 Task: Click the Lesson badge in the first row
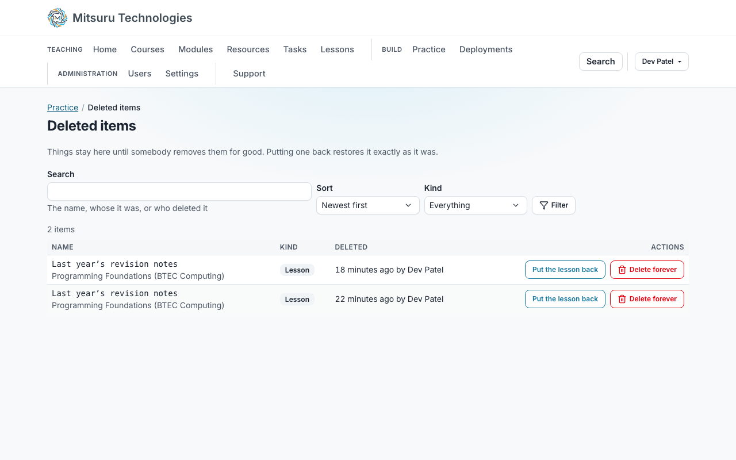click(297, 270)
